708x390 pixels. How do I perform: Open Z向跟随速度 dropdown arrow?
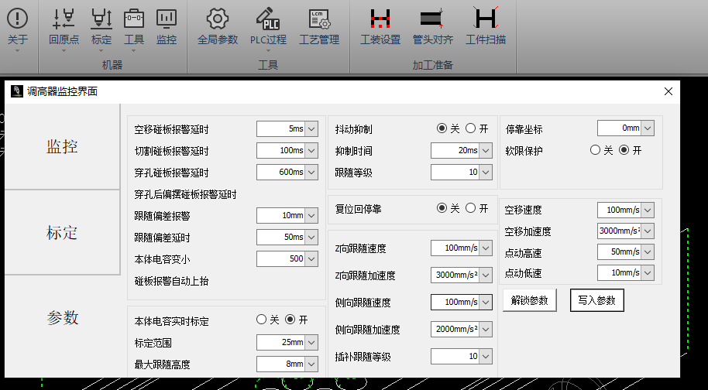[x=486, y=248]
